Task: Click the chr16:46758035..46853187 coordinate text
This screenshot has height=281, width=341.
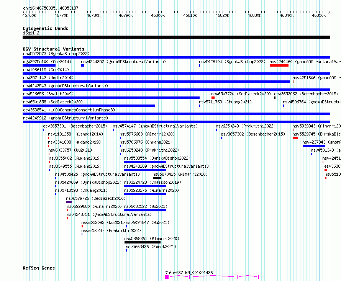Action: click(x=51, y=8)
